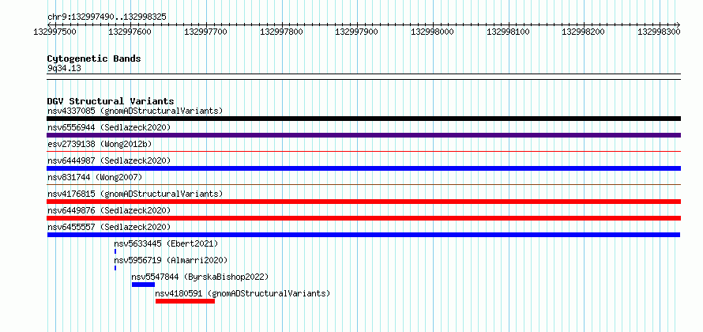Click the esv2739138 thin red line

point(363,152)
